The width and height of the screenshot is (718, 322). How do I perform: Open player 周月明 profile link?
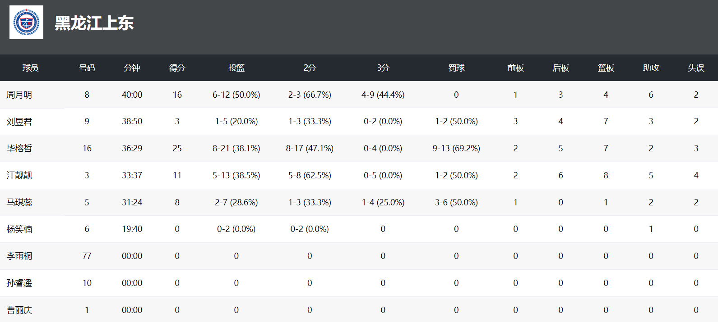coord(19,95)
